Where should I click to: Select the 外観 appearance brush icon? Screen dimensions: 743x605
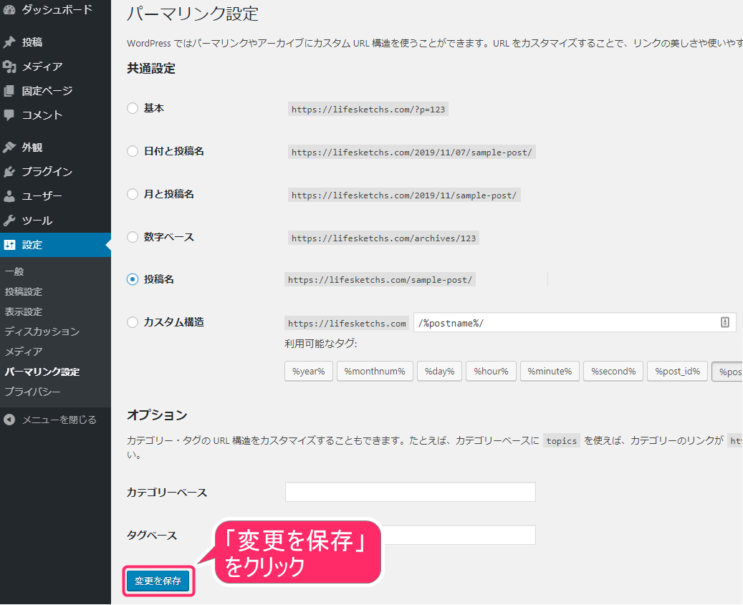9,147
